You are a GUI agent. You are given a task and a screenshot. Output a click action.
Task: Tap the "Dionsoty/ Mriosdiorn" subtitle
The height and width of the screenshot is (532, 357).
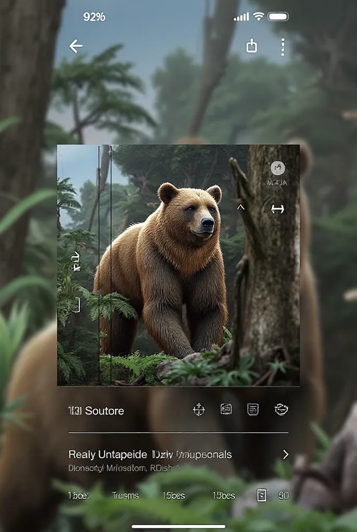[x=124, y=468]
